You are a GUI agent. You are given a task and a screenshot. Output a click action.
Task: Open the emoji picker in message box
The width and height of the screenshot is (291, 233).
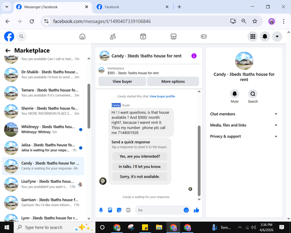point(186,210)
